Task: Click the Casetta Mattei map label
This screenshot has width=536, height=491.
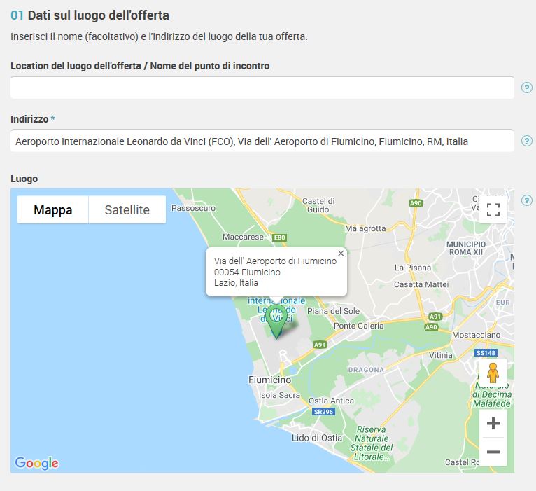Action: pyautogui.click(x=421, y=284)
